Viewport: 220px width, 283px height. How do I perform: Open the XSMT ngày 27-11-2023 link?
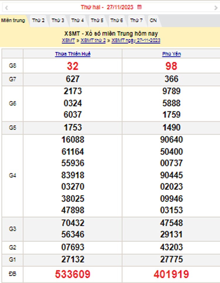(x=136, y=41)
